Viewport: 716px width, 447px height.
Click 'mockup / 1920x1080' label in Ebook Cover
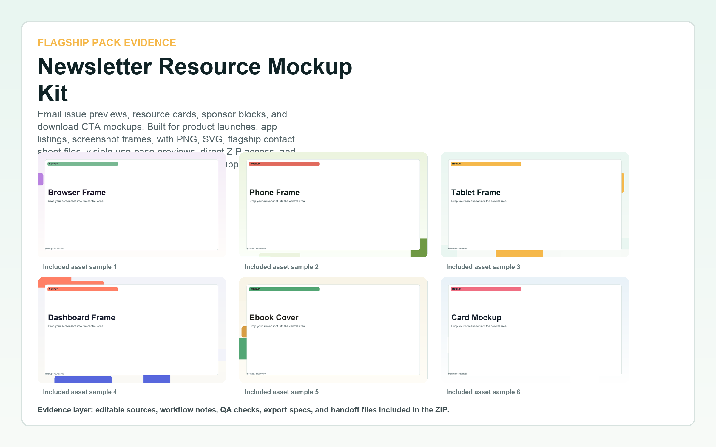(x=256, y=374)
